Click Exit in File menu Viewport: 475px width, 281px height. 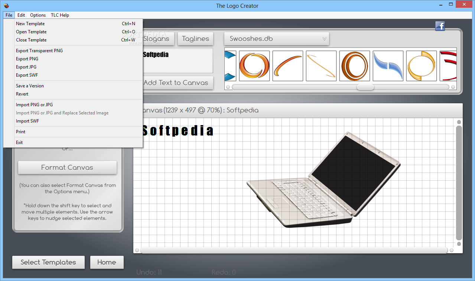(73, 143)
